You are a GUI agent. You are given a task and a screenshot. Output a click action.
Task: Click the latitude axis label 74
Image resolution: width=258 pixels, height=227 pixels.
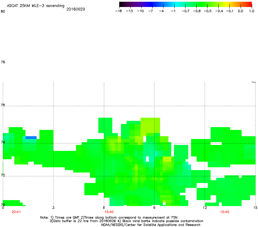point(3,142)
